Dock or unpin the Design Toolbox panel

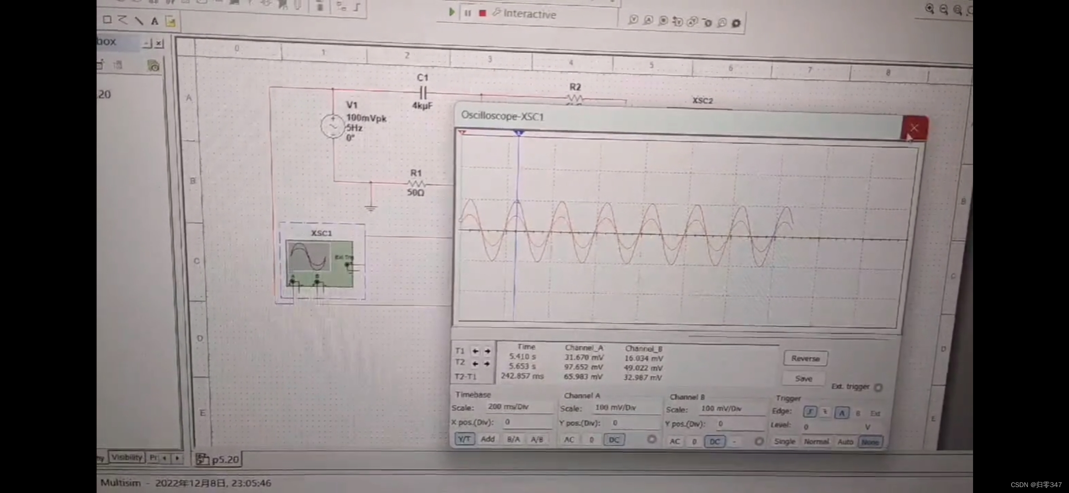[147, 43]
